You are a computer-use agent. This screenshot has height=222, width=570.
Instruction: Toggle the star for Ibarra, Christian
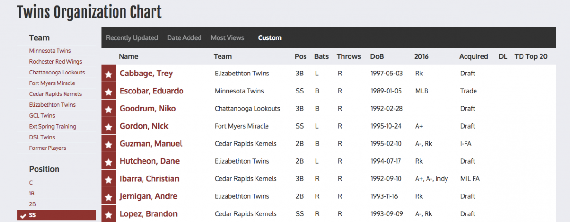[109, 179]
